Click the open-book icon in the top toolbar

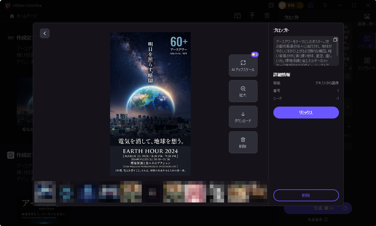tap(237, 16)
